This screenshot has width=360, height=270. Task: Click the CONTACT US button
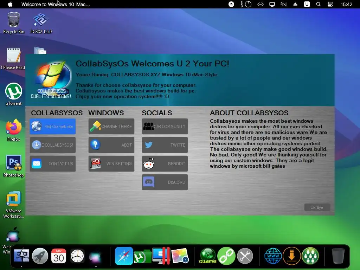pos(53,163)
